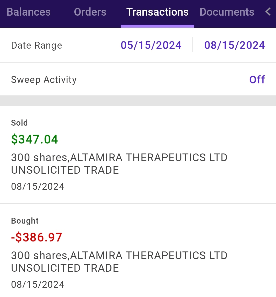Tap the Date Range label
This screenshot has height=297, width=276.
tap(37, 46)
